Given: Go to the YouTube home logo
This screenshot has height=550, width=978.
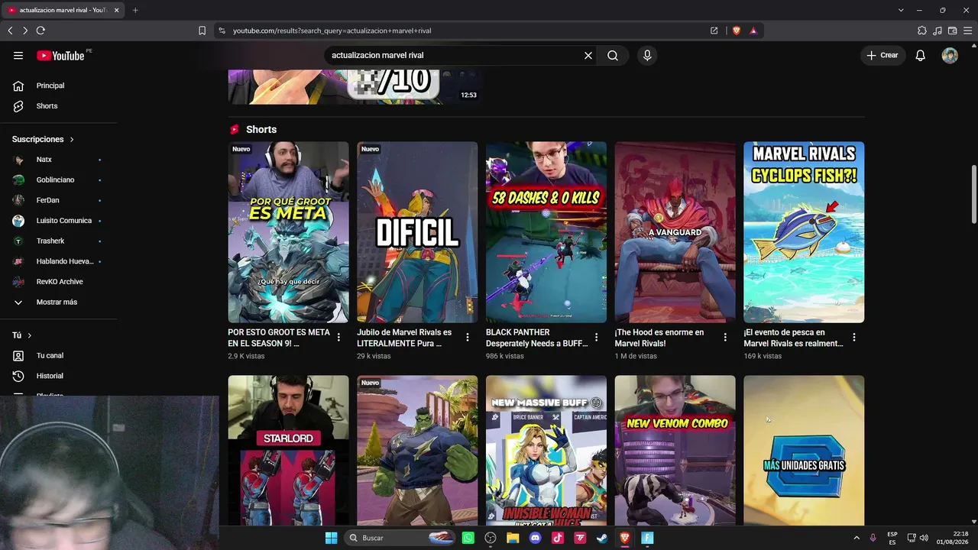Looking at the screenshot, I should pyautogui.click(x=60, y=56).
